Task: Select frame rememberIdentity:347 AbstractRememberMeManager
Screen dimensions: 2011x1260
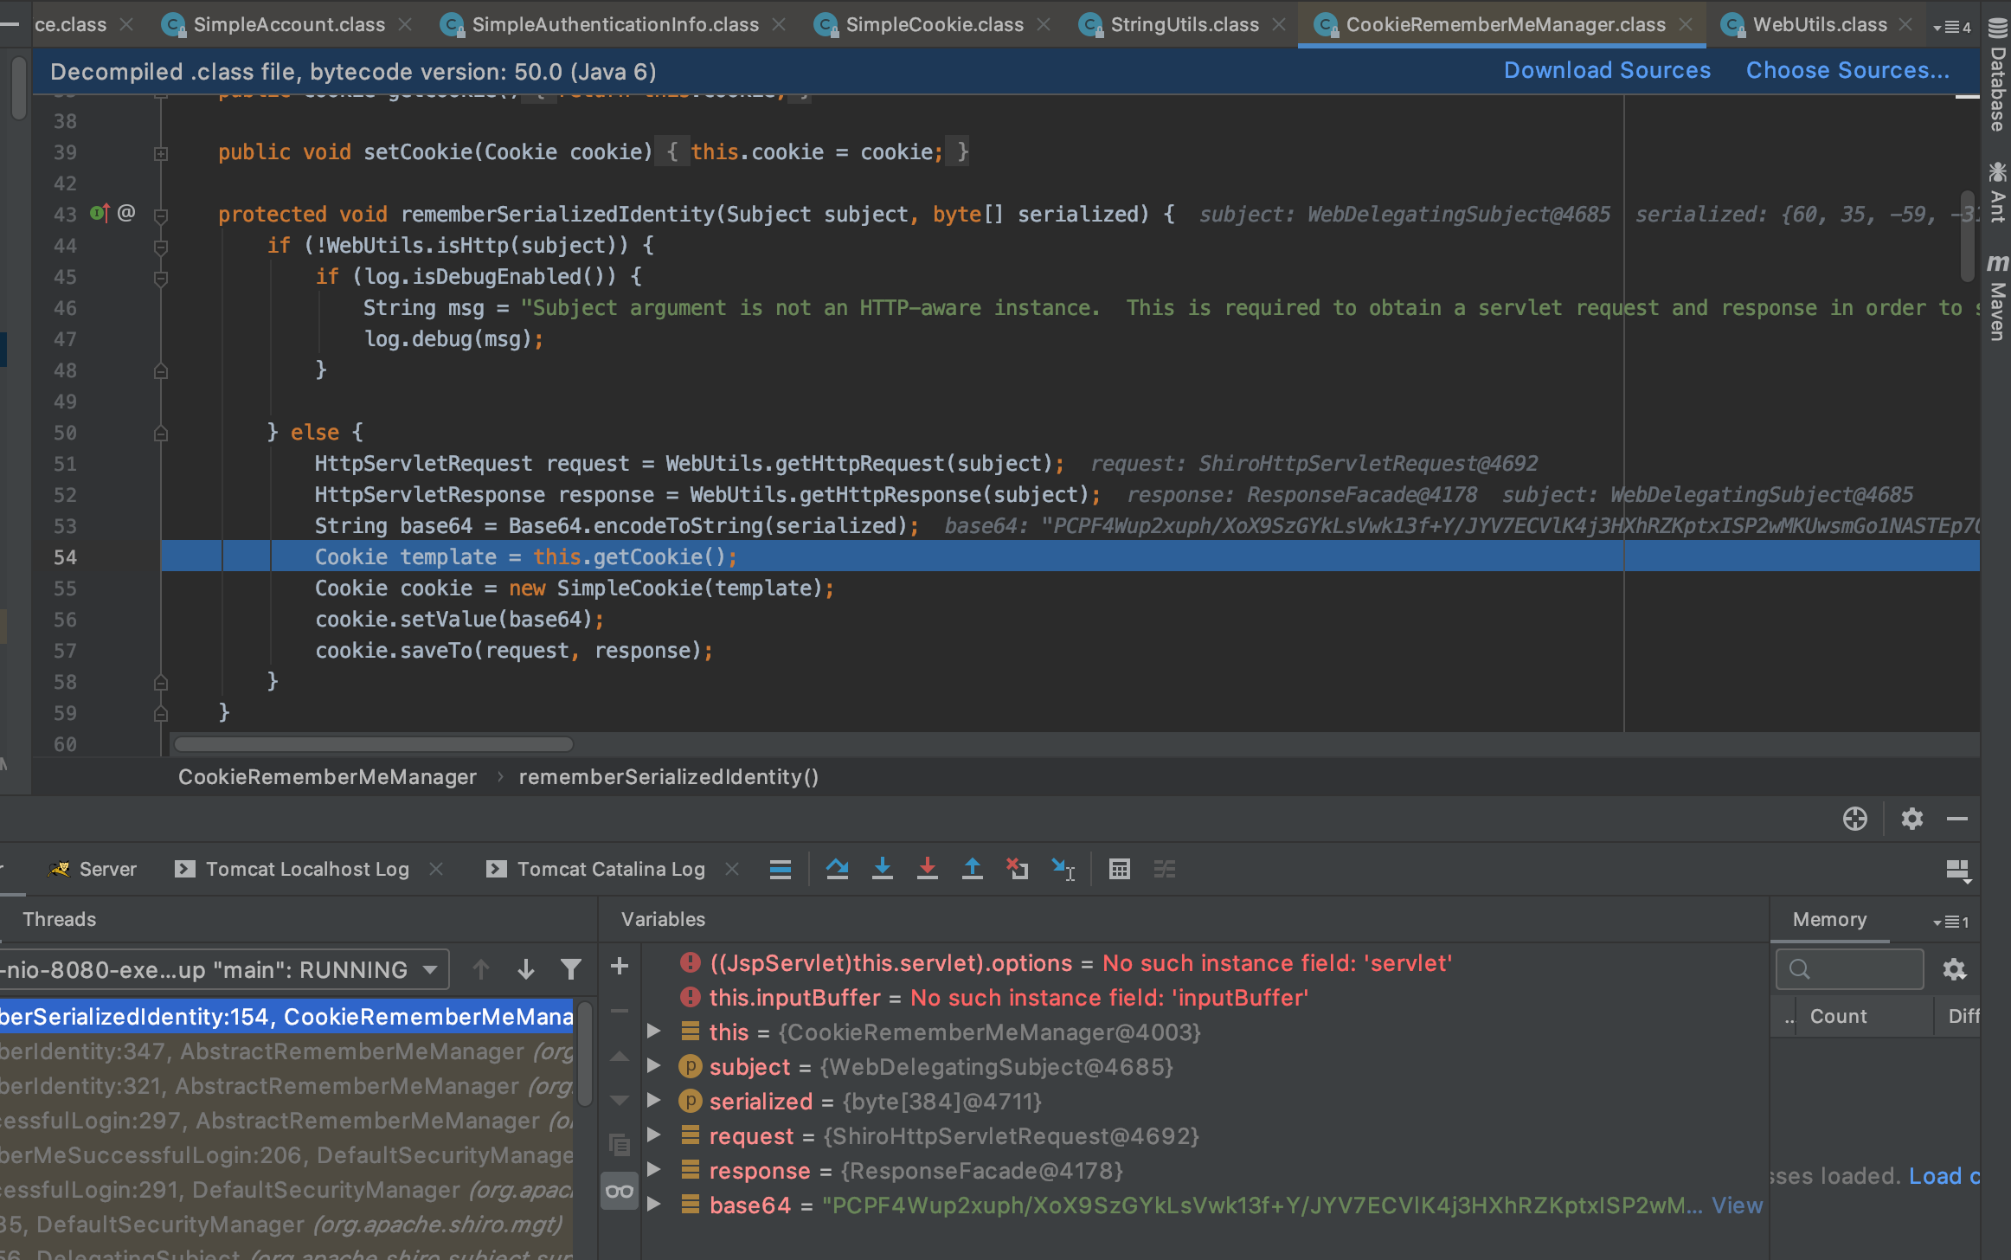Action: tap(286, 1051)
